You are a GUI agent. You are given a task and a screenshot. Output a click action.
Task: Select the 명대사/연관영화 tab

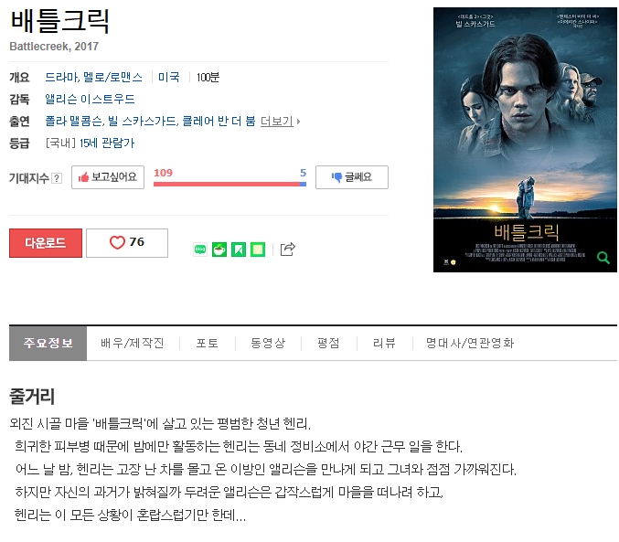click(x=470, y=343)
